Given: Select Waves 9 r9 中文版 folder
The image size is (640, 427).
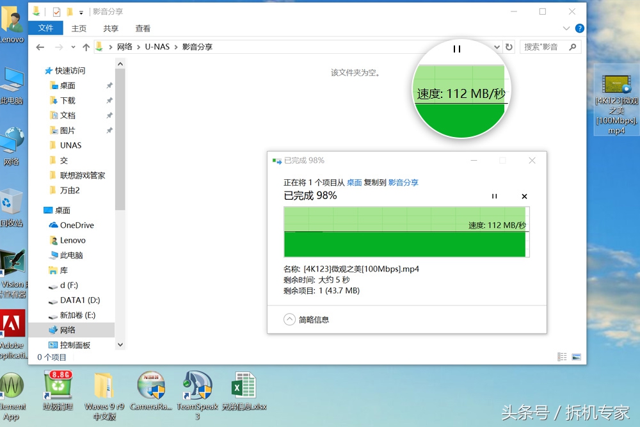Looking at the screenshot, I should (104, 396).
